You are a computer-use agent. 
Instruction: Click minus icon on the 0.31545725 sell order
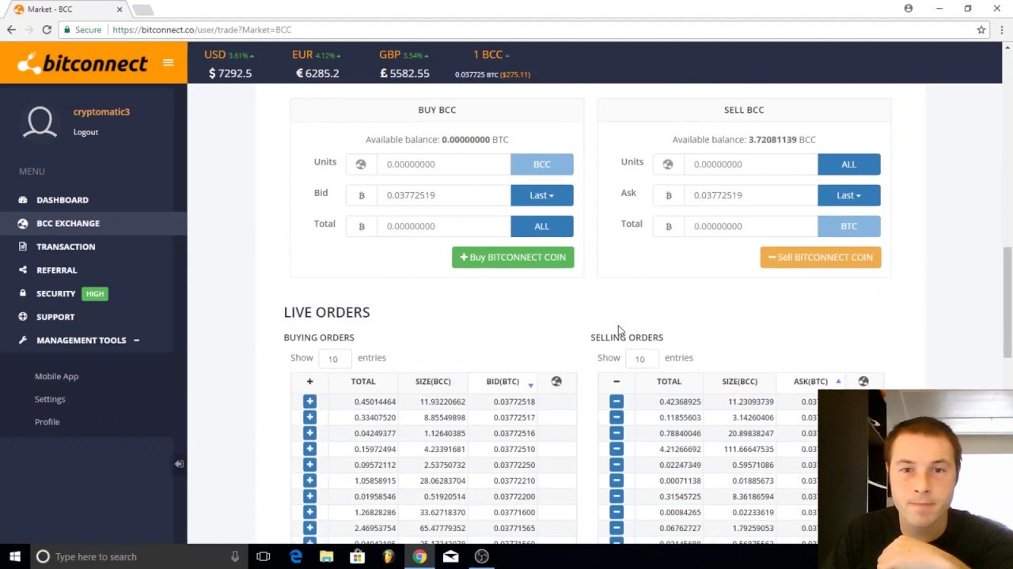pos(617,496)
